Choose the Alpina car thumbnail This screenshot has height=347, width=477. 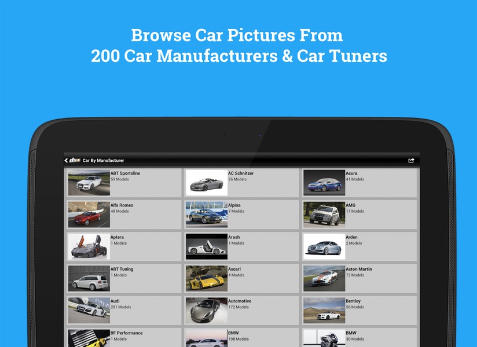(x=207, y=215)
